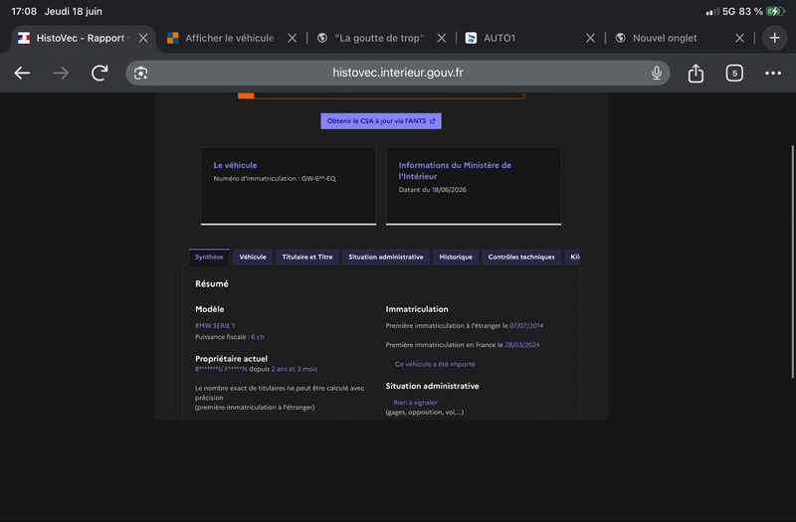
Task: Open the camera search icon in address bar
Action: (x=140, y=73)
